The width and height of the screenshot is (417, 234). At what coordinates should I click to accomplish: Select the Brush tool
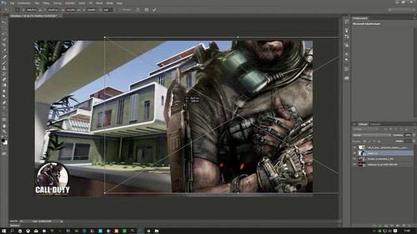[4, 62]
